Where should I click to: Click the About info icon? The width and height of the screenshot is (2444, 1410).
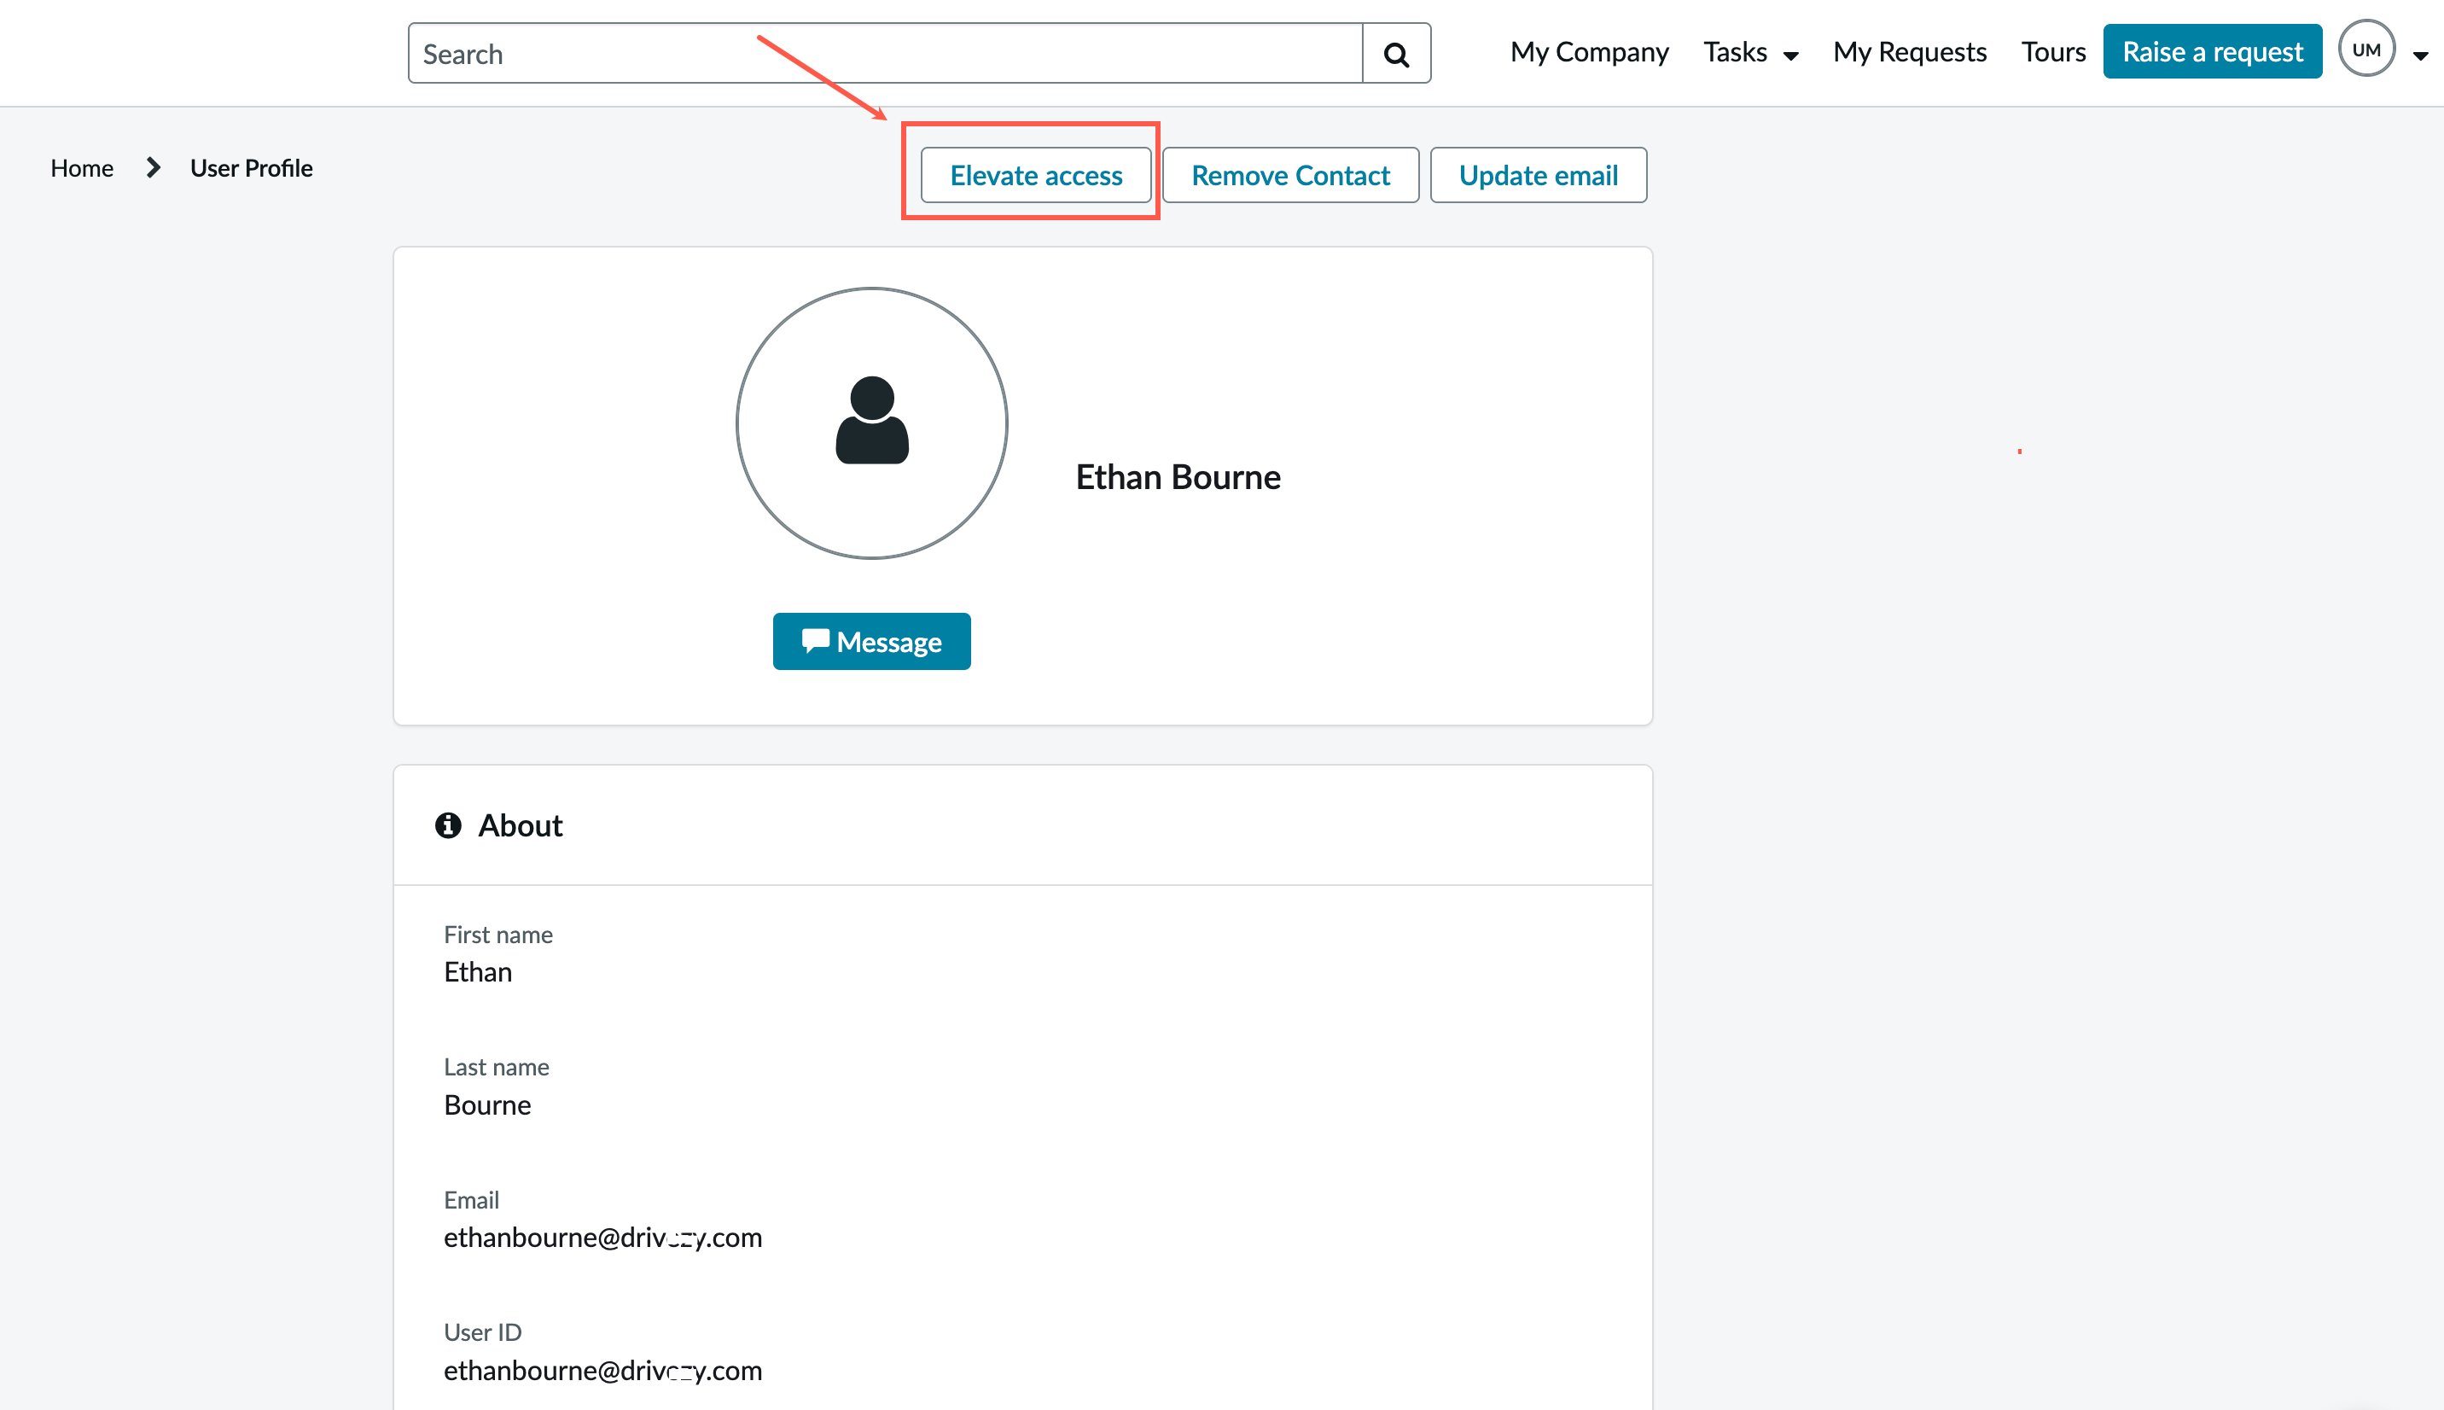coord(448,824)
